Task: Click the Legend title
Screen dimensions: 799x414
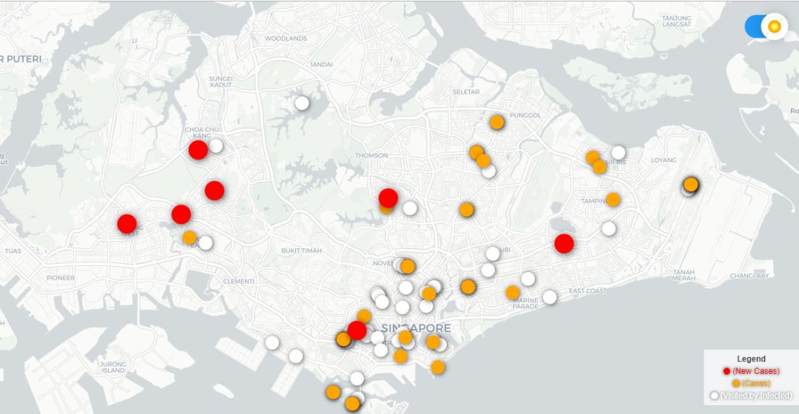Action: (x=751, y=359)
